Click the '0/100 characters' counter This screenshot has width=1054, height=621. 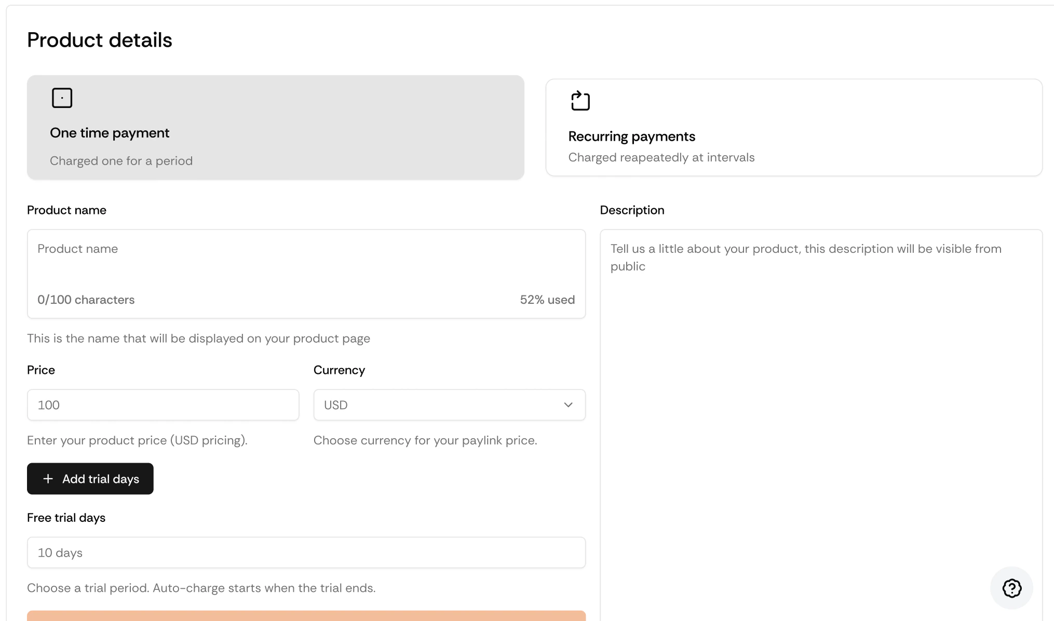click(86, 300)
